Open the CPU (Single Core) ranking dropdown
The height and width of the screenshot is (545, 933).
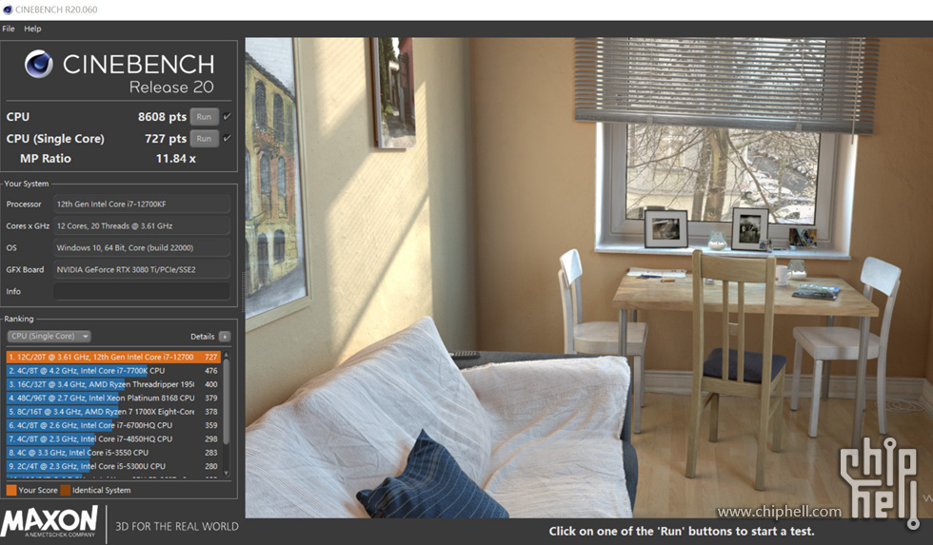point(49,337)
